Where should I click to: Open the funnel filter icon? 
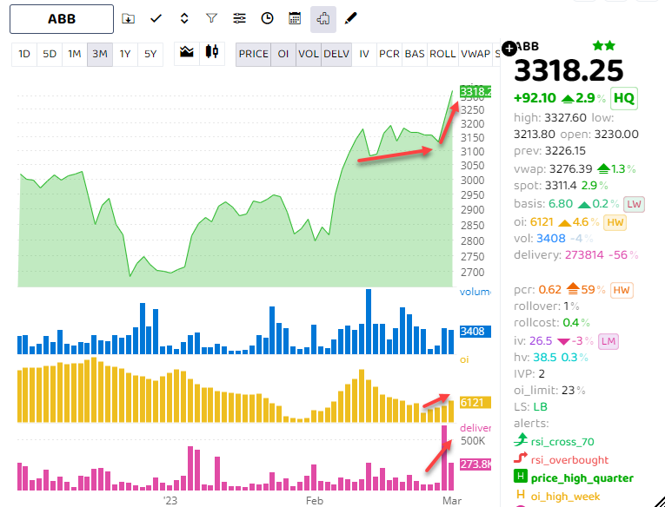pos(211,18)
